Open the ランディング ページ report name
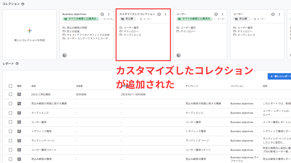The width and height of the screenshot is (291, 163). (43, 141)
